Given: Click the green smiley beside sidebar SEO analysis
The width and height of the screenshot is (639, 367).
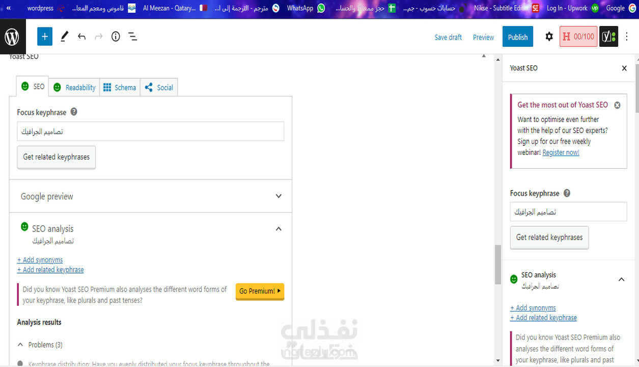Looking at the screenshot, I should pyautogui.click(x=514, y=279).
